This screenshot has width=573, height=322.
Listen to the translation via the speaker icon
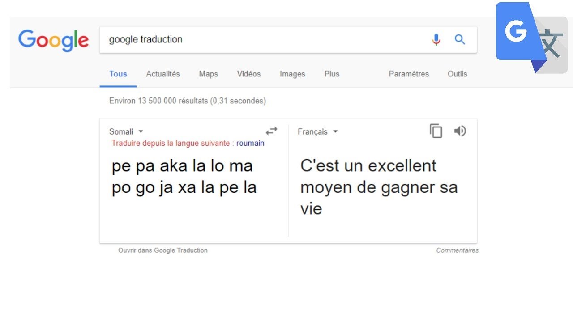(x=460, y=131)
